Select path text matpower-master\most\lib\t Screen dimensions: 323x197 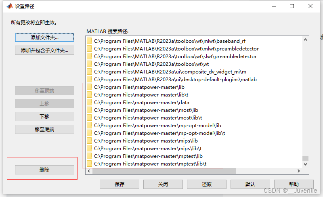pos(148,118)
